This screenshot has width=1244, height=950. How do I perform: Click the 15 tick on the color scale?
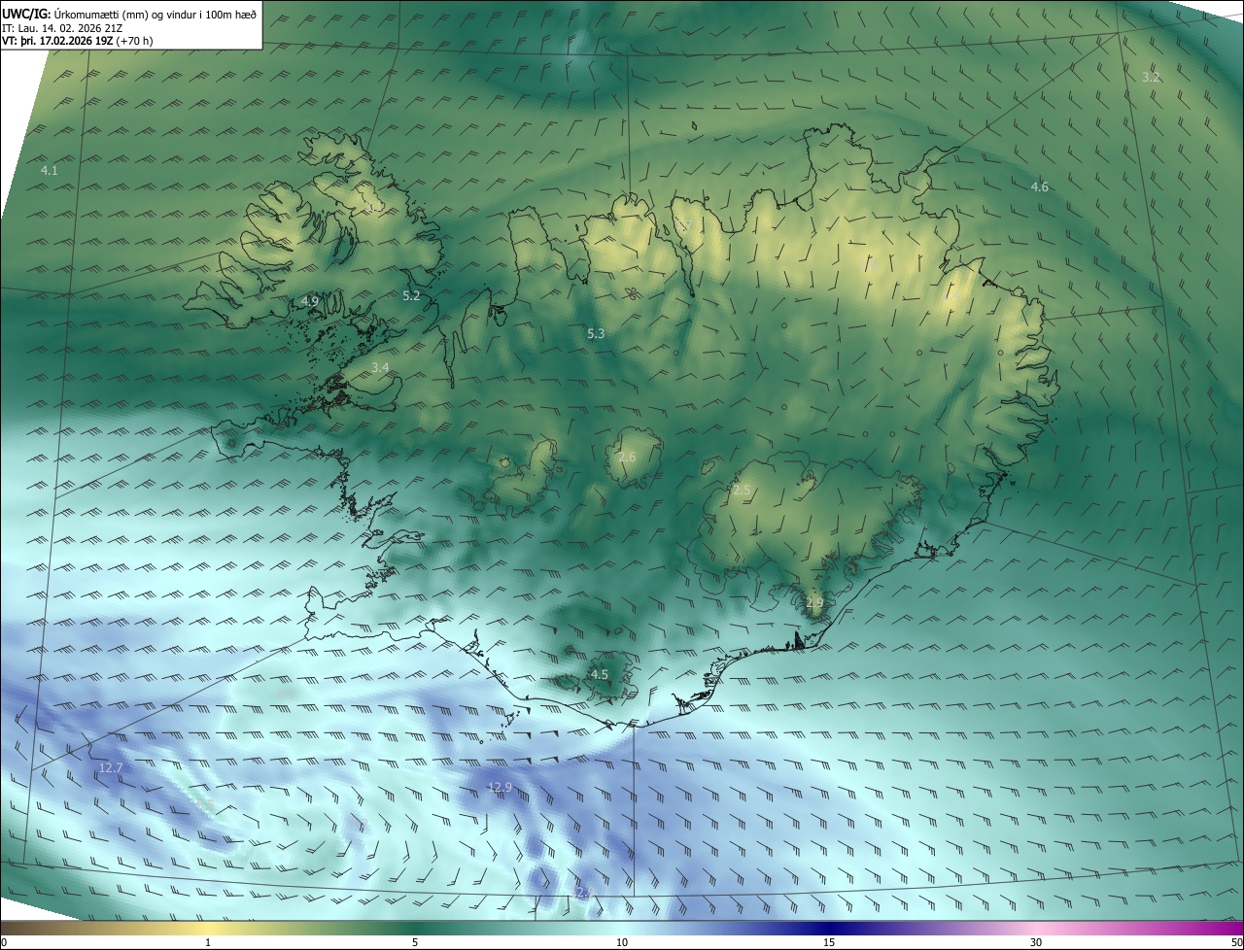click(829, 942)
